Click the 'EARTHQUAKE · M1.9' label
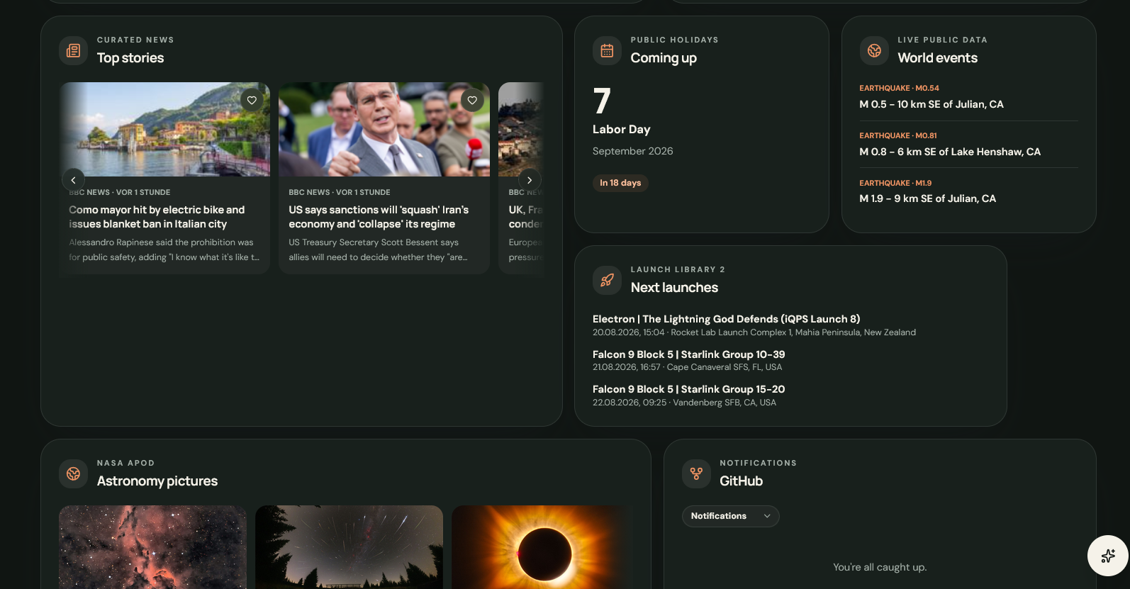The image size is (1130, 589). [895, 183]
